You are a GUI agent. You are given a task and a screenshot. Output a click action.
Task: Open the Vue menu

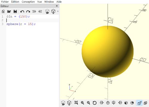tap(40, 2)
